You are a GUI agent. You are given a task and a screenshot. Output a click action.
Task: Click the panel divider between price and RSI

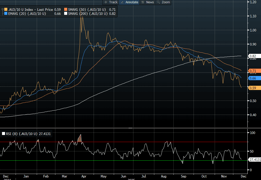tap(130, 128)
